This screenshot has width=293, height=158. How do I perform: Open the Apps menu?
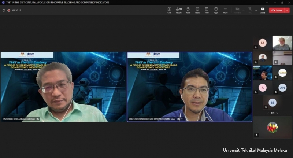click(216, 10)
